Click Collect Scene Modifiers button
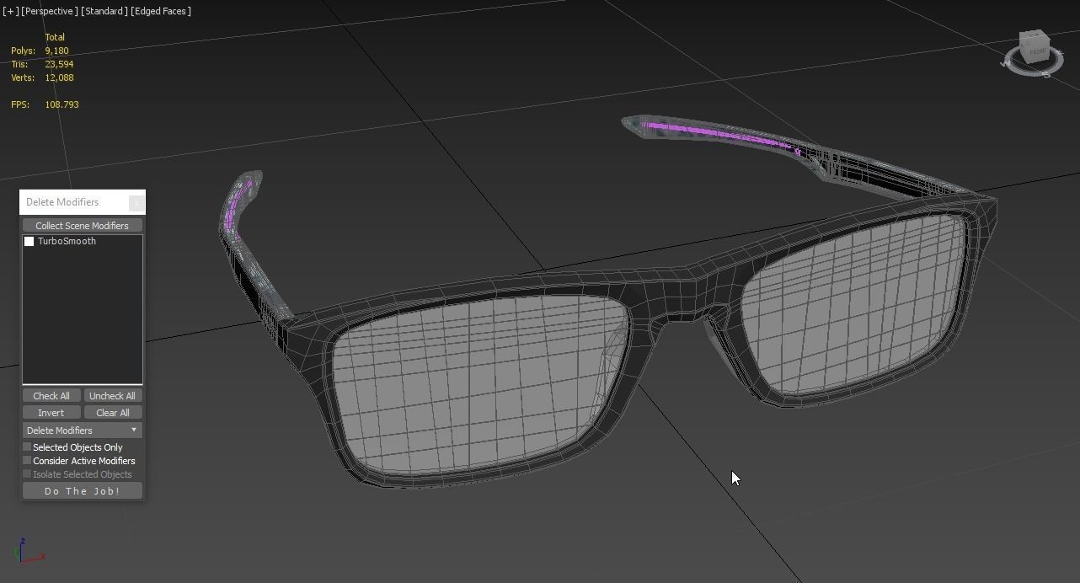Image resolution: width=1080 pixels, height=583 pixels. point(83,226)
